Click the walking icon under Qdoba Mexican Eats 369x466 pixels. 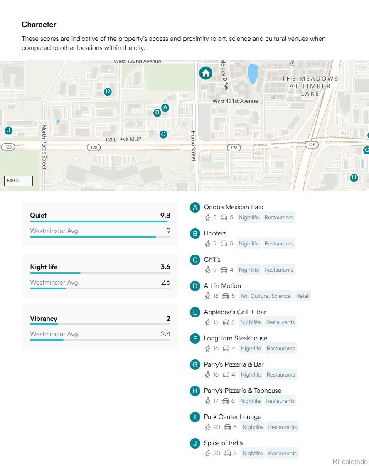click(x=207, y=218)
